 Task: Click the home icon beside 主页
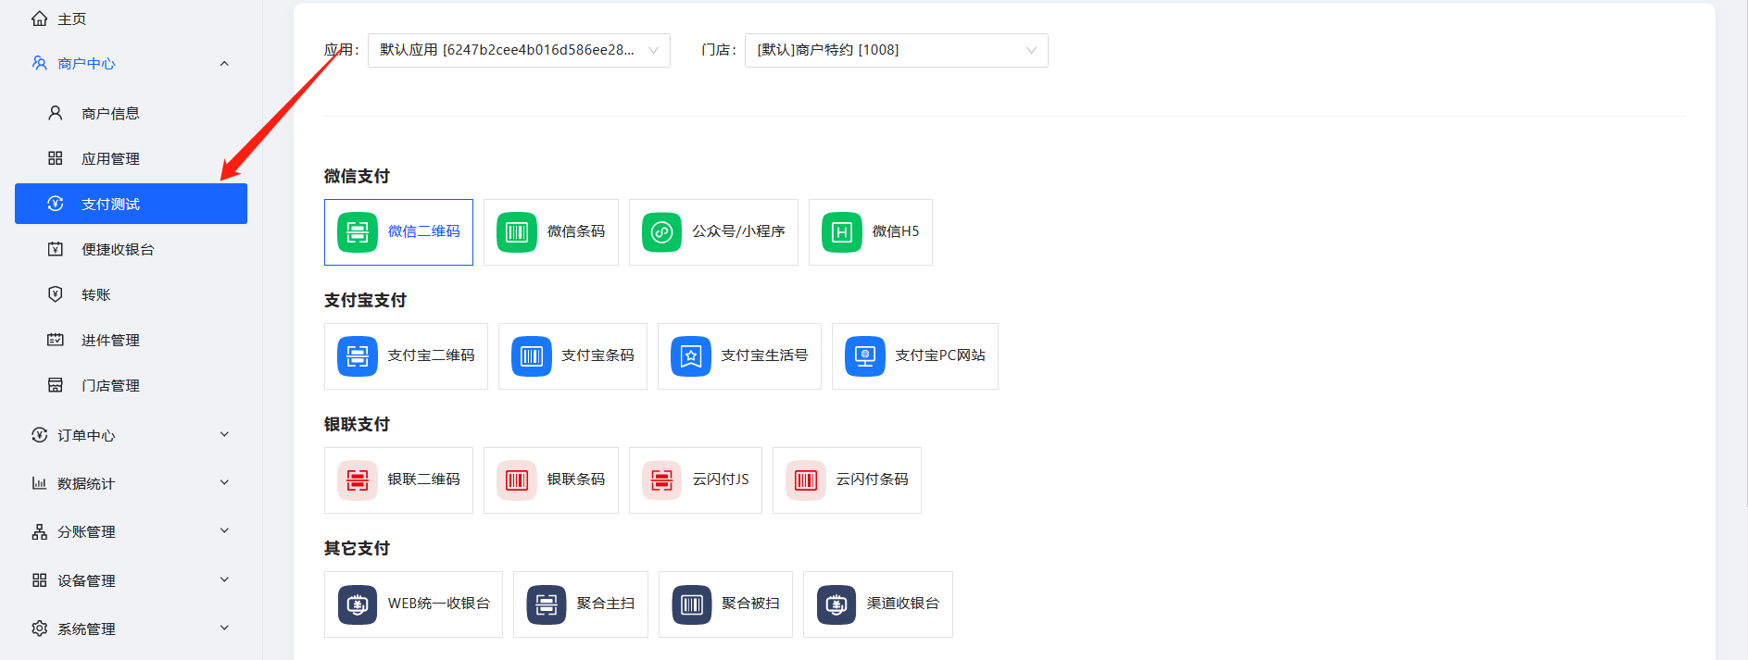(39, 19)
